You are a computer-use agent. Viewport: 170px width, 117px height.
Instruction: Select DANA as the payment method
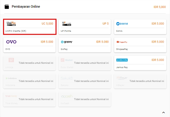pyautogui.click(x=140, y=27)
